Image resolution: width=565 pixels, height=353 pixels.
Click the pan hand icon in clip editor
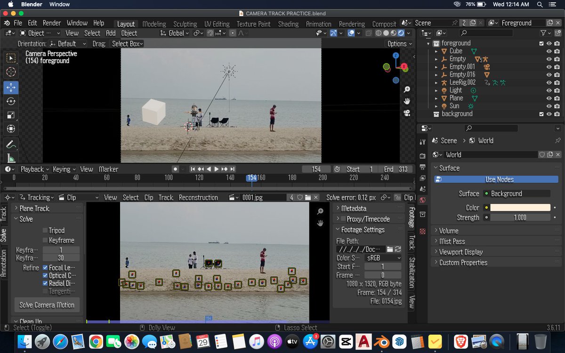coord(320,223)
